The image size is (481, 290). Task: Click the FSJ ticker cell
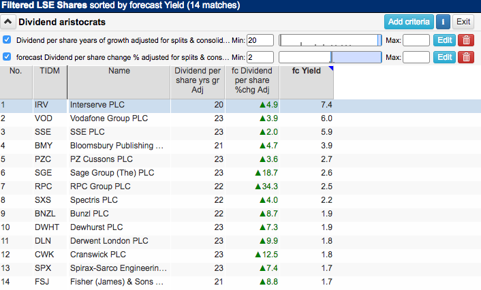[50, 282]
